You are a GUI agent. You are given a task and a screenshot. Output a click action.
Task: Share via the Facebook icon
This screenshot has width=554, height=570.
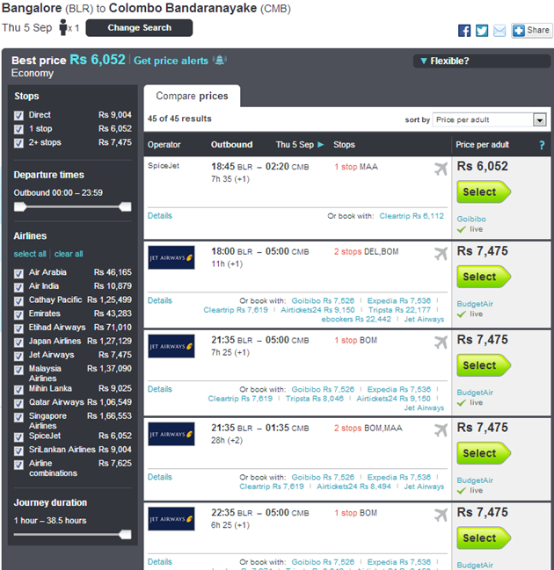click(464, 31)
